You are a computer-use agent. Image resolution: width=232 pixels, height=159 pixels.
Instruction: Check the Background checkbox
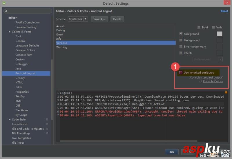point(181,40)
